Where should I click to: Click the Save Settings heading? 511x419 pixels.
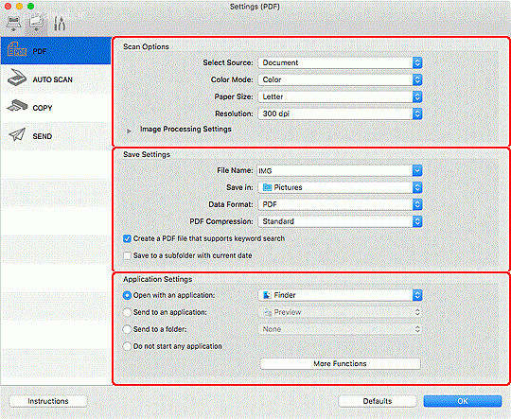tap(147, 154)
